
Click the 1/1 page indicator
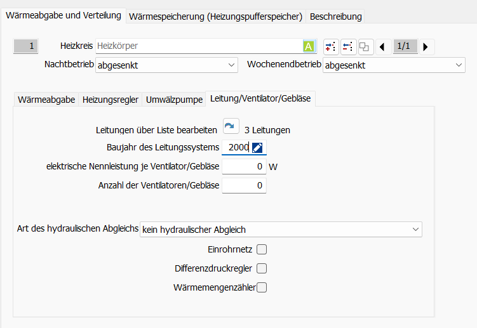tap(404, 46)
